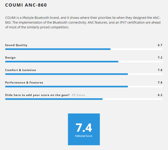Image resolution: width=168 pixels, height=150 pixels.
Task: Click the 6.2 user score value
Action: point(160,95)
